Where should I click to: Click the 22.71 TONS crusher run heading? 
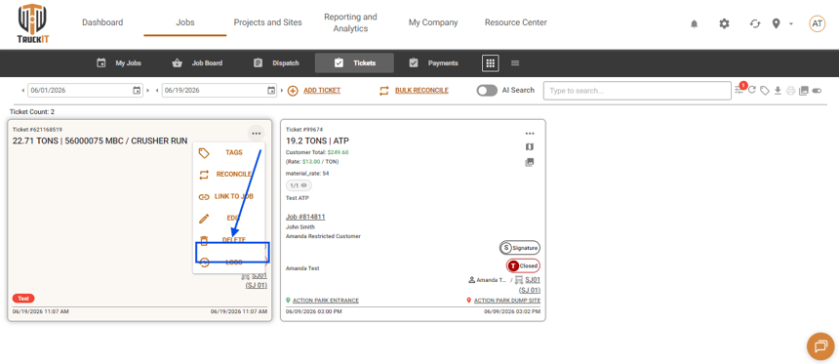coord(100,141)
